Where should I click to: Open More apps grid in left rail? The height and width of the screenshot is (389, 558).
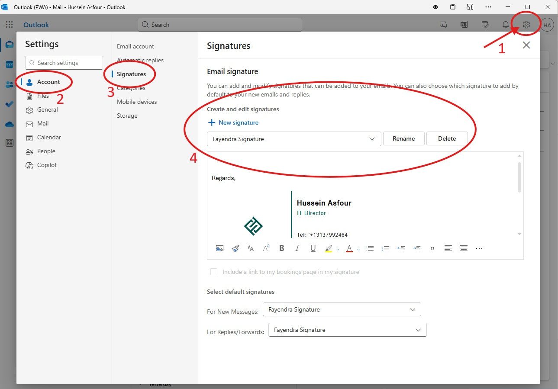[x=9, y=143]
